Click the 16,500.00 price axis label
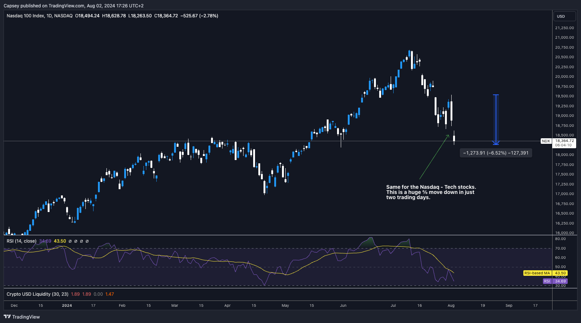This screenshot has width=581, height=323. tap(564, 213)
